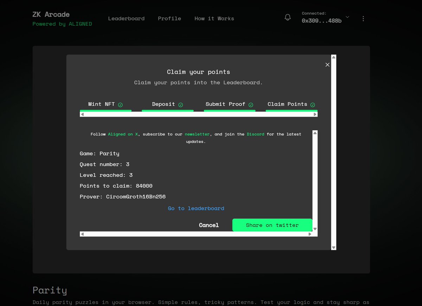
Task: Open the Aligned on X link
Action: (123, 134)
